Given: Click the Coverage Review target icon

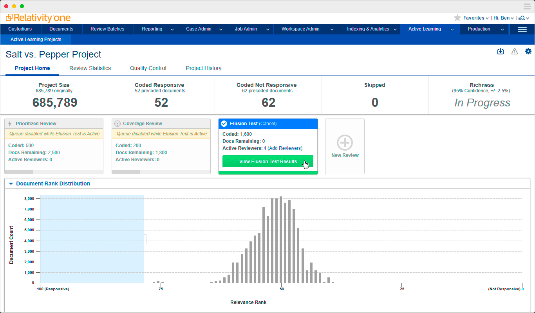Looking at the screenshot, I should point(117,124).
